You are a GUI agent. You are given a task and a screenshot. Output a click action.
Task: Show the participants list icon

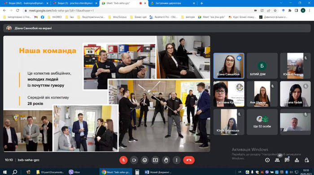277,160
